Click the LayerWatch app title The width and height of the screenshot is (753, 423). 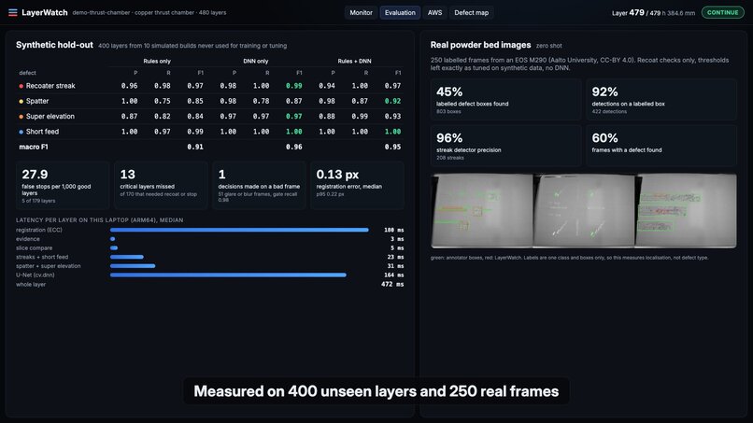point(45,12)
